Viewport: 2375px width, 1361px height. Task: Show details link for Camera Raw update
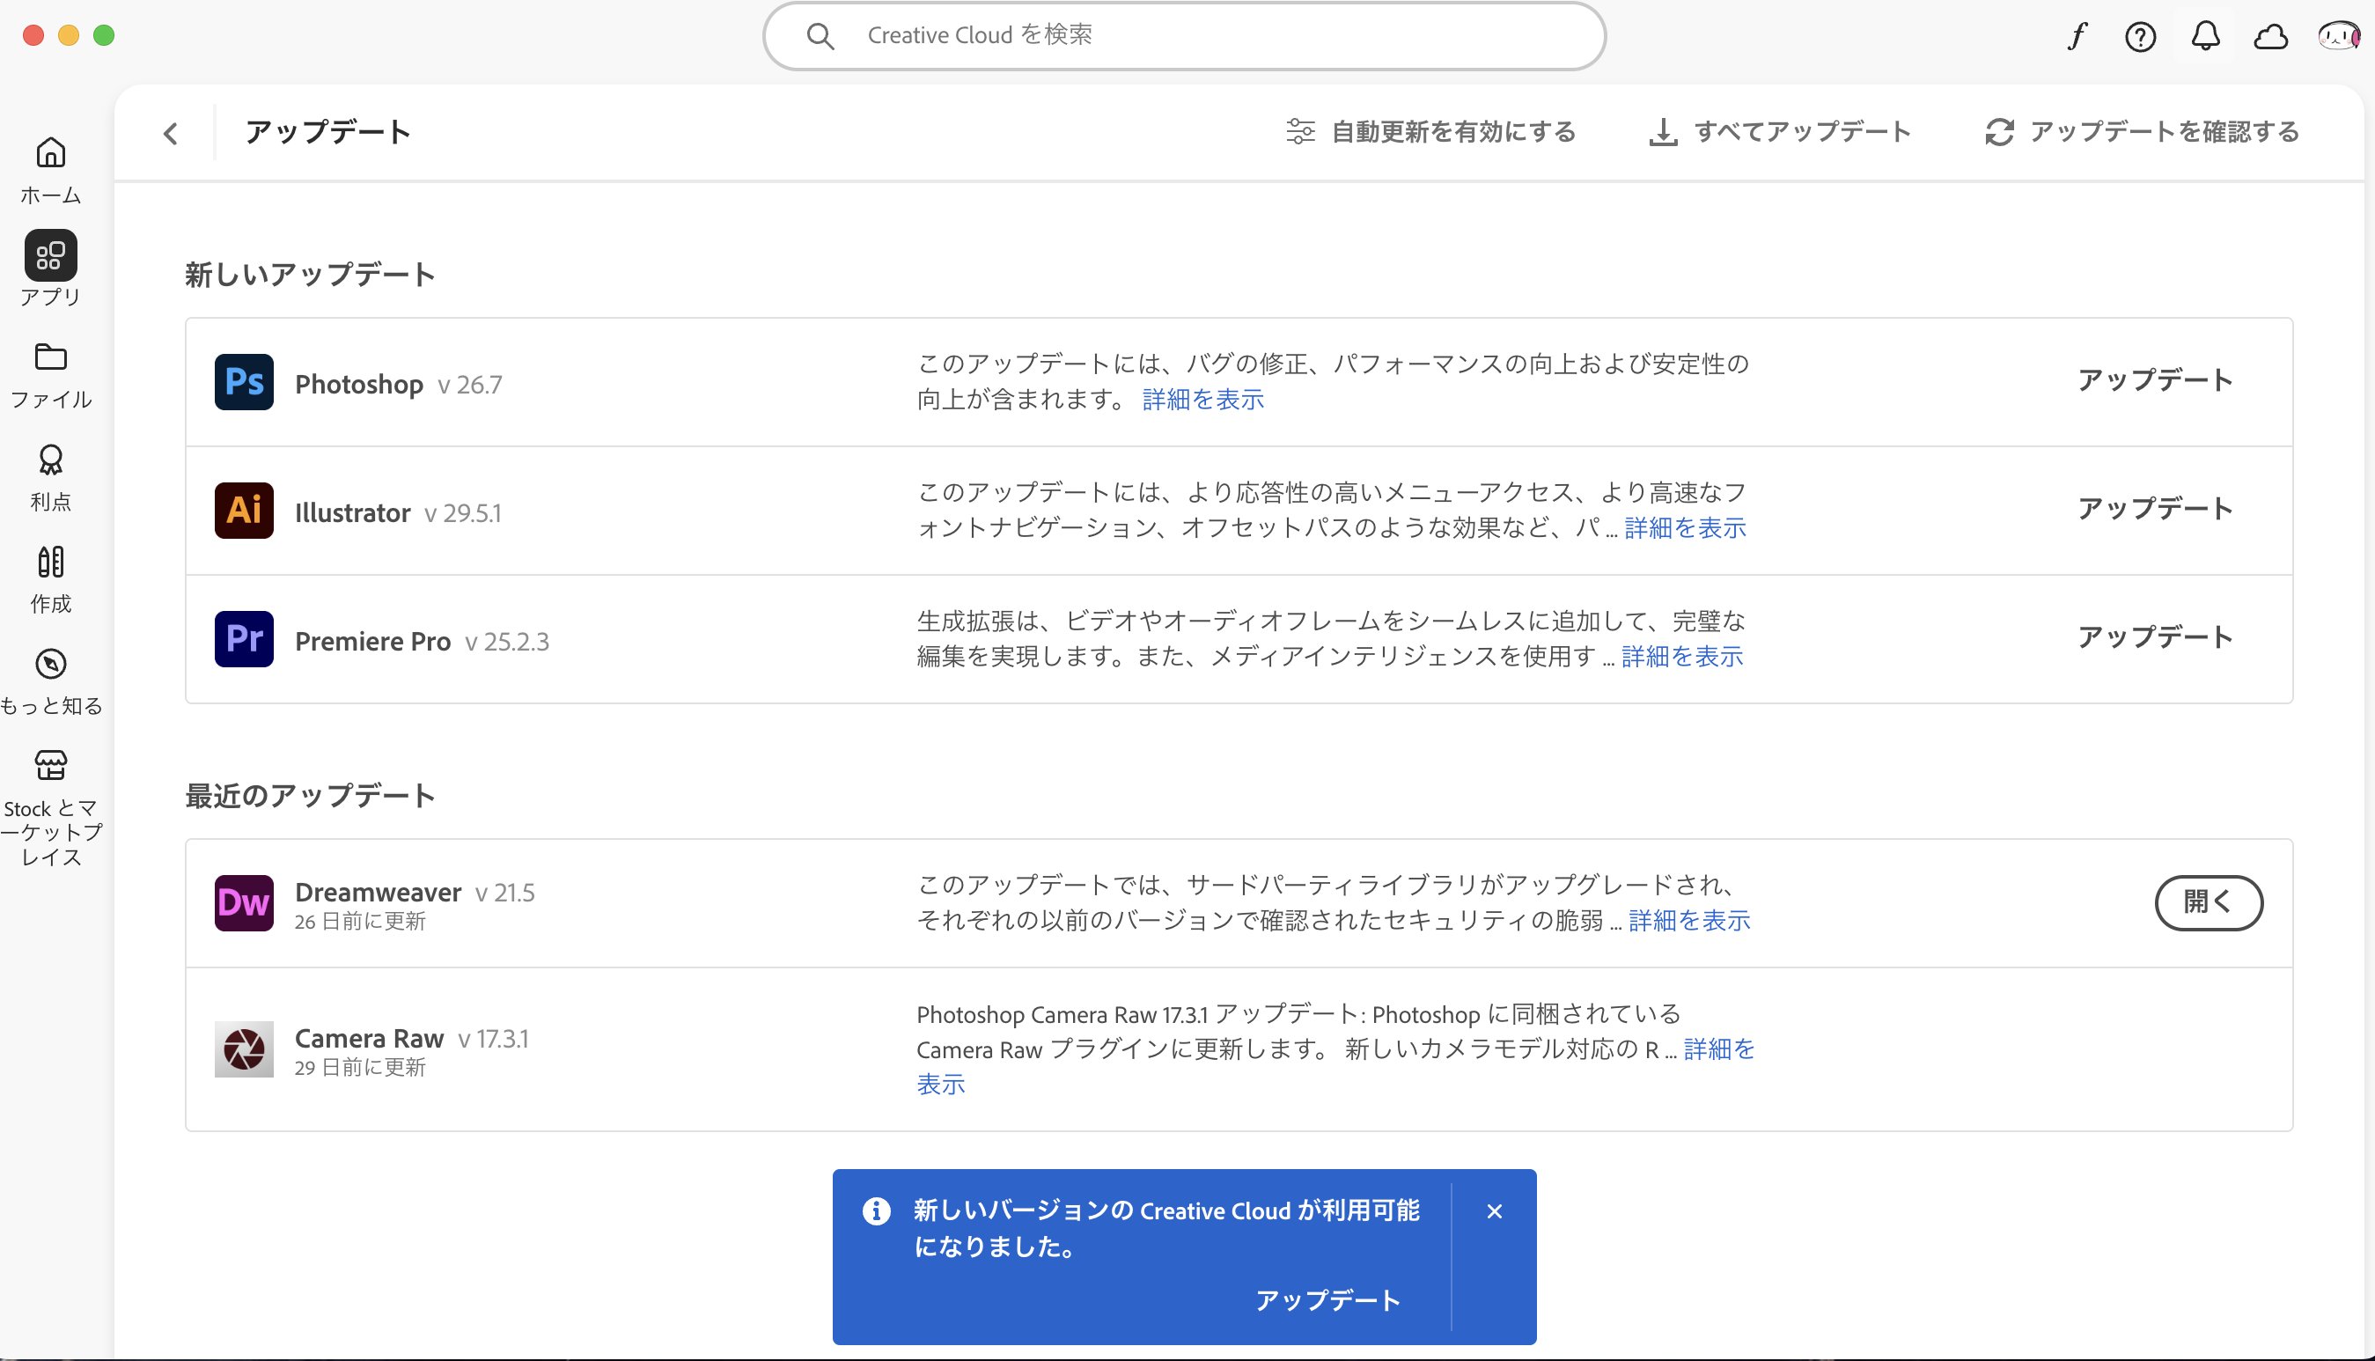(x=1719, y=1049)
